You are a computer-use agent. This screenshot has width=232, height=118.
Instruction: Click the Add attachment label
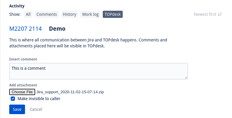23,85
